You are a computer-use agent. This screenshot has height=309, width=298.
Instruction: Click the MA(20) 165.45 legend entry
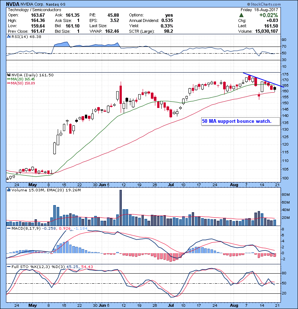click(21, 79)
